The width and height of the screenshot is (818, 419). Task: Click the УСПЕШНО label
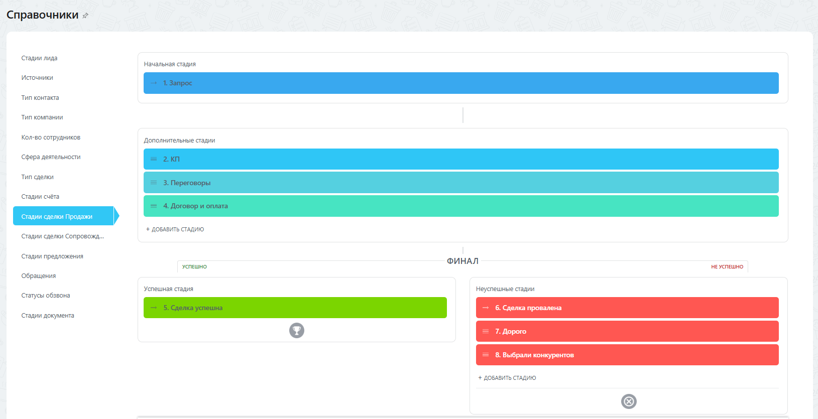tap(194, 267)
